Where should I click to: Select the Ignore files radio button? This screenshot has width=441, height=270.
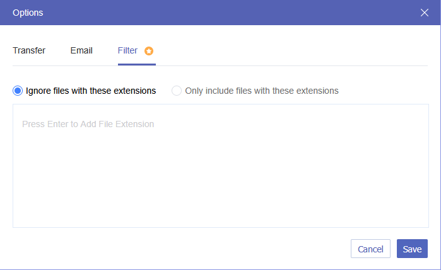18,91
